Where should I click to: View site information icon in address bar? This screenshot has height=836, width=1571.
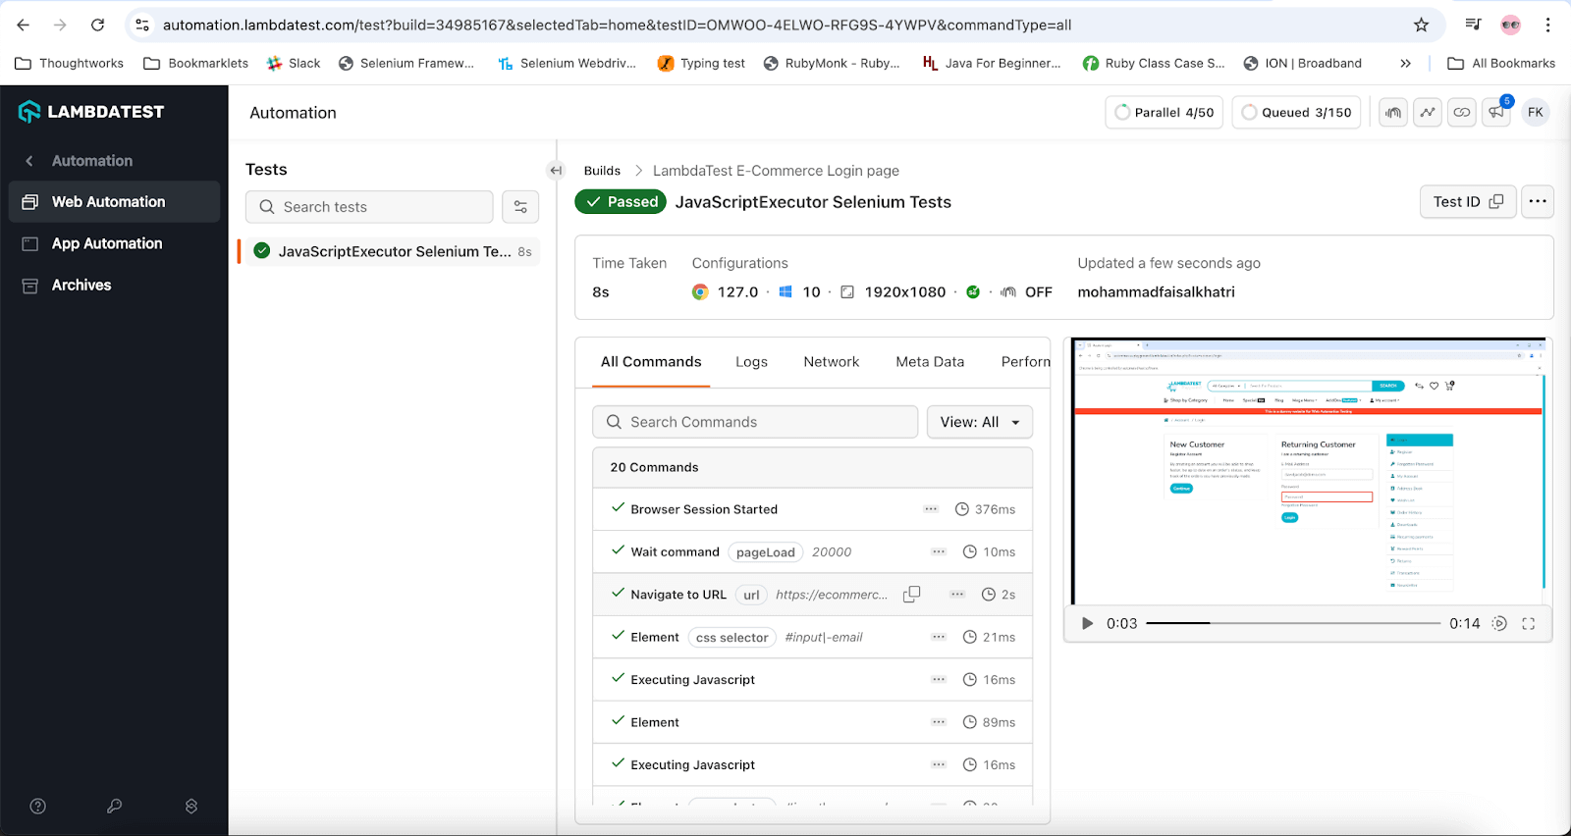tap(142, 25)
